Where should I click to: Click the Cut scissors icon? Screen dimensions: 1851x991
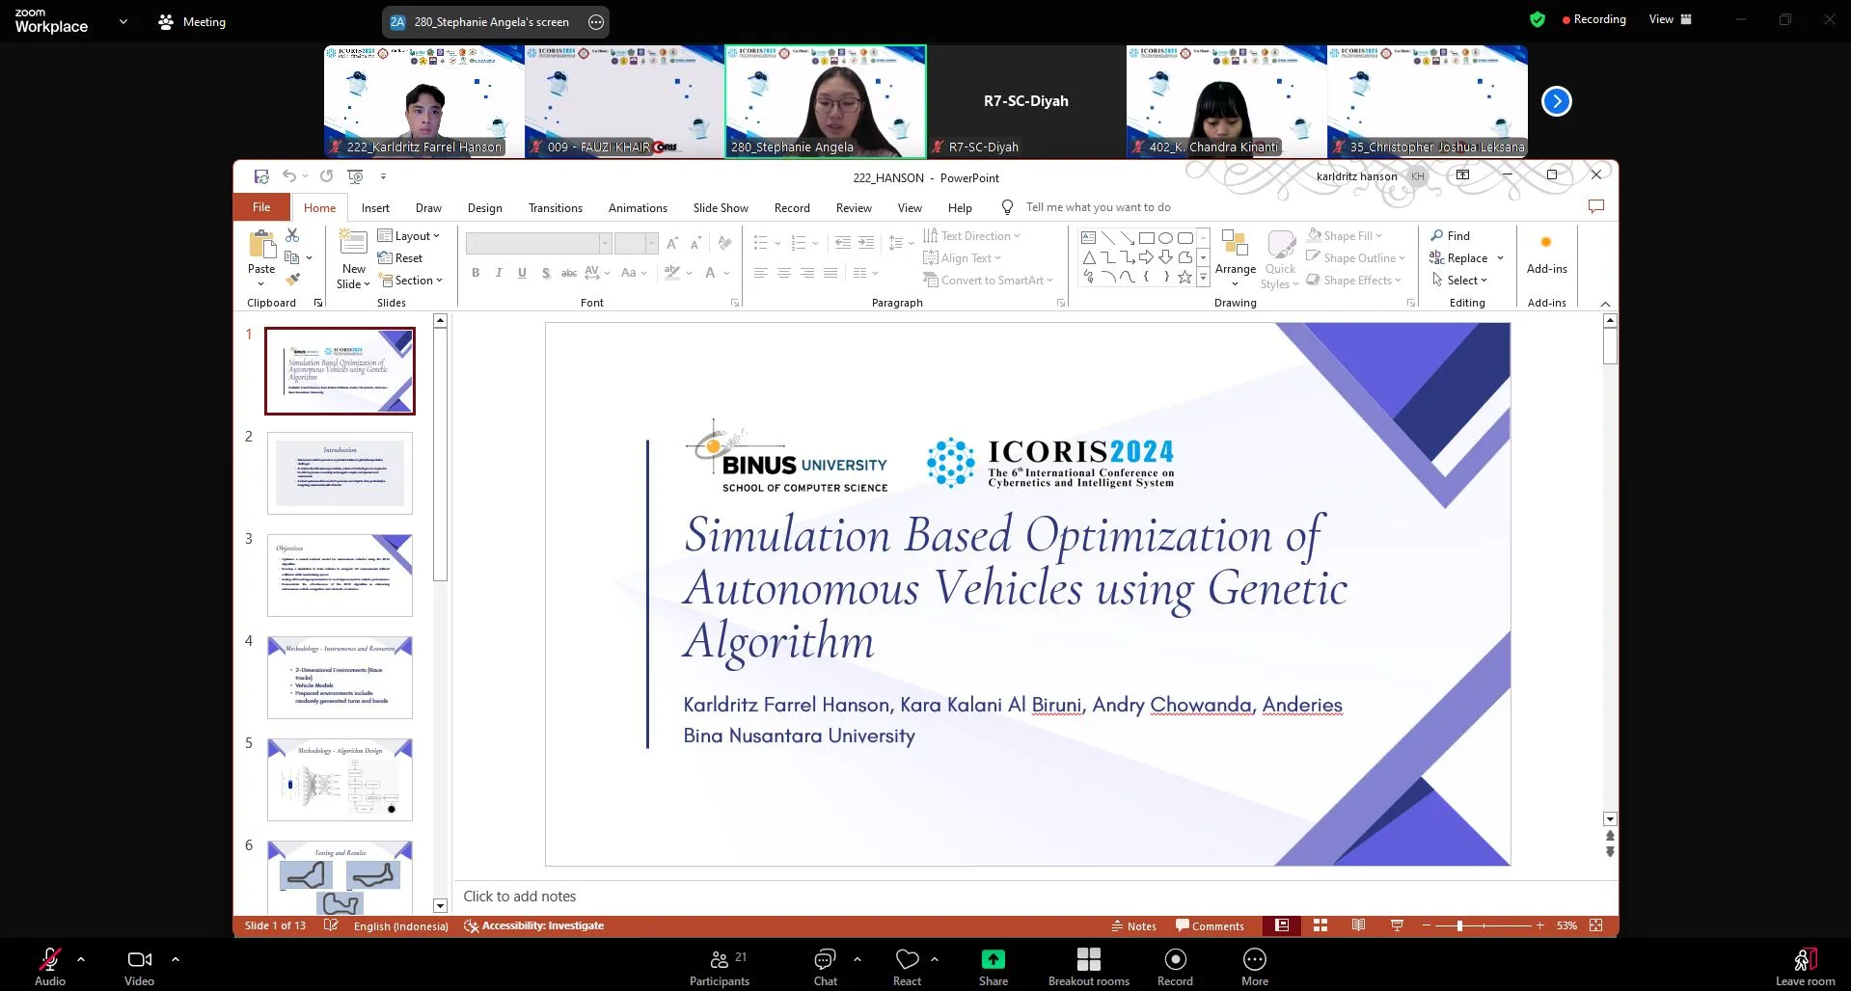(x=292, y=235)
